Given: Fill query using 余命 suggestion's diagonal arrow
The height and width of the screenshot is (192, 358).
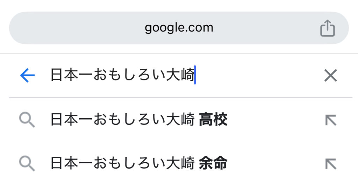Looking at the screenshot, I should (x=331, y=164).
